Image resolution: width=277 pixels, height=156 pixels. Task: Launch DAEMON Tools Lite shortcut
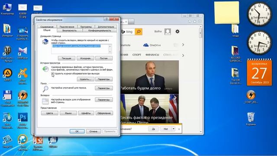(23, 98)
